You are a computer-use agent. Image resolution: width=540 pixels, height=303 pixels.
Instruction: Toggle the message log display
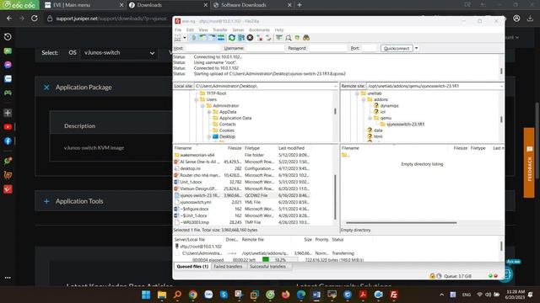click(193, 38)
